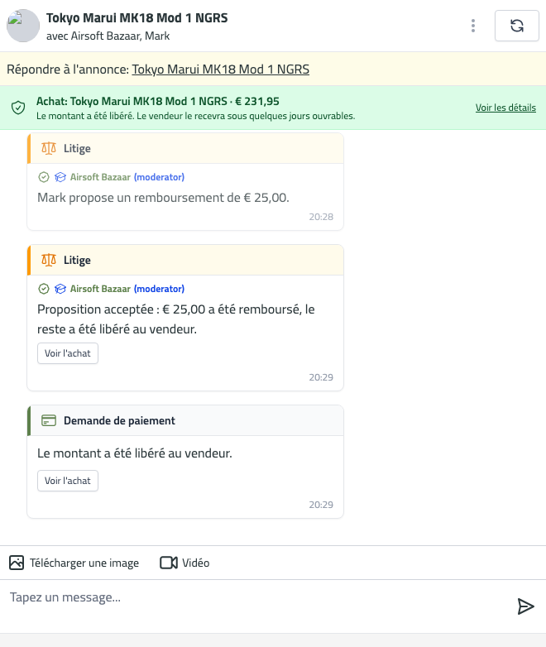Click the credit card icon in Demande de paiement
The width and height of the screenshot is (546, 647).
point(49,420)
